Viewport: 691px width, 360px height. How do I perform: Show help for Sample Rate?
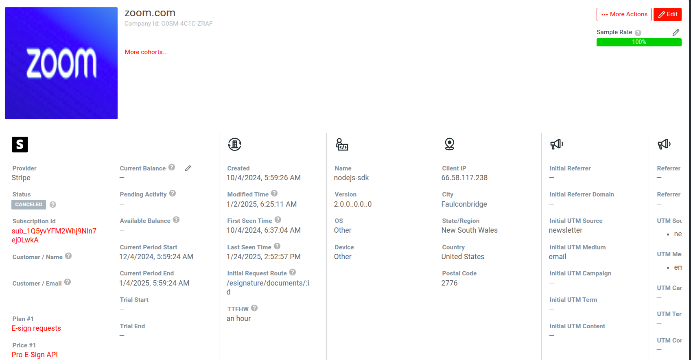[638, 33]
